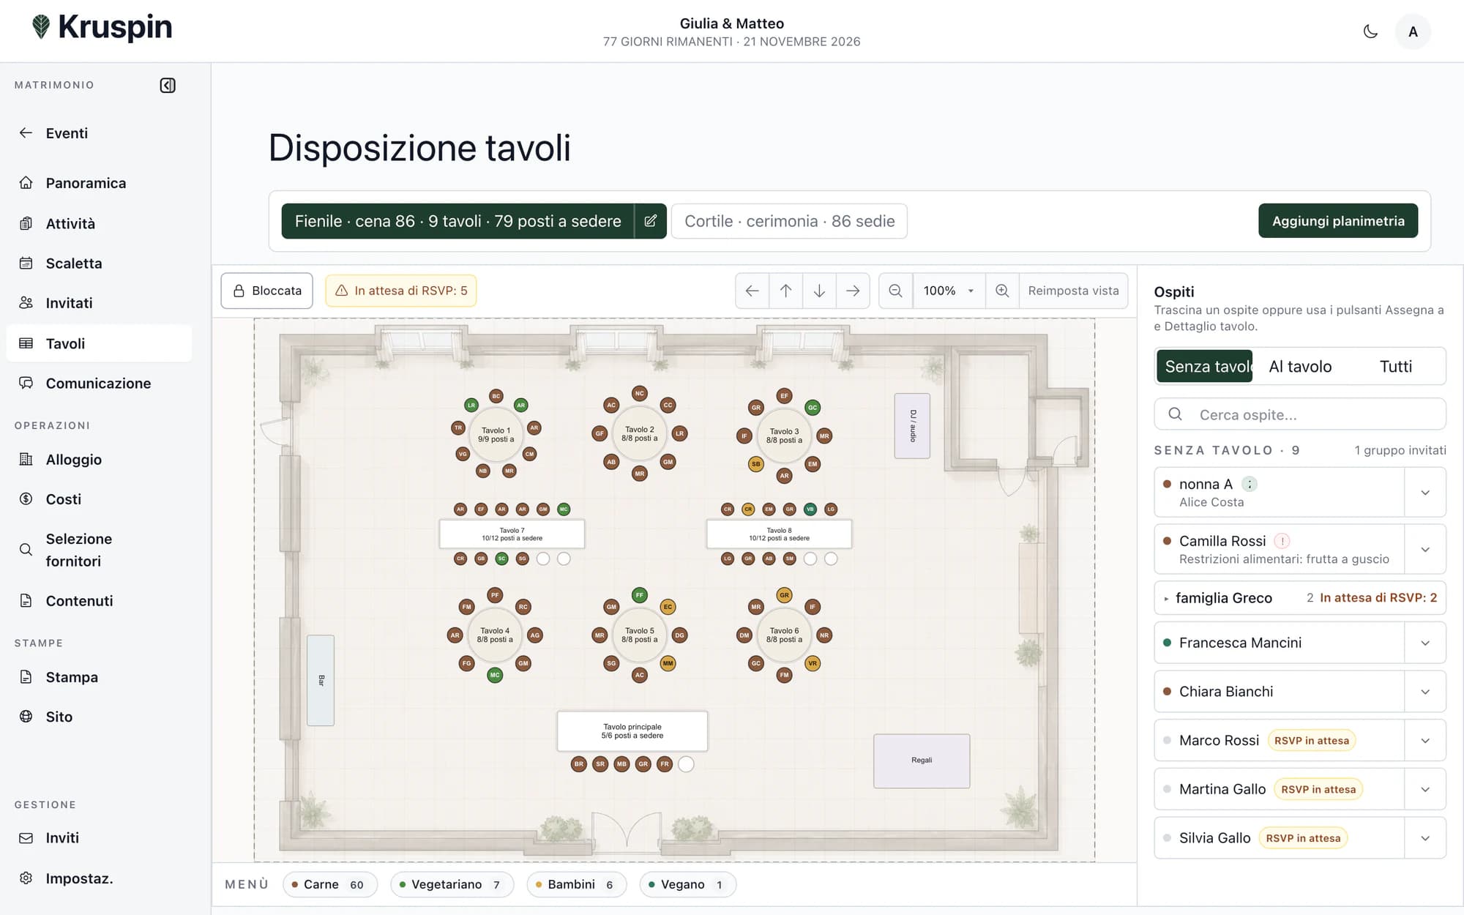
Task: Click Camilla Rossi dietary alert icon
Action: point(1282,541)
